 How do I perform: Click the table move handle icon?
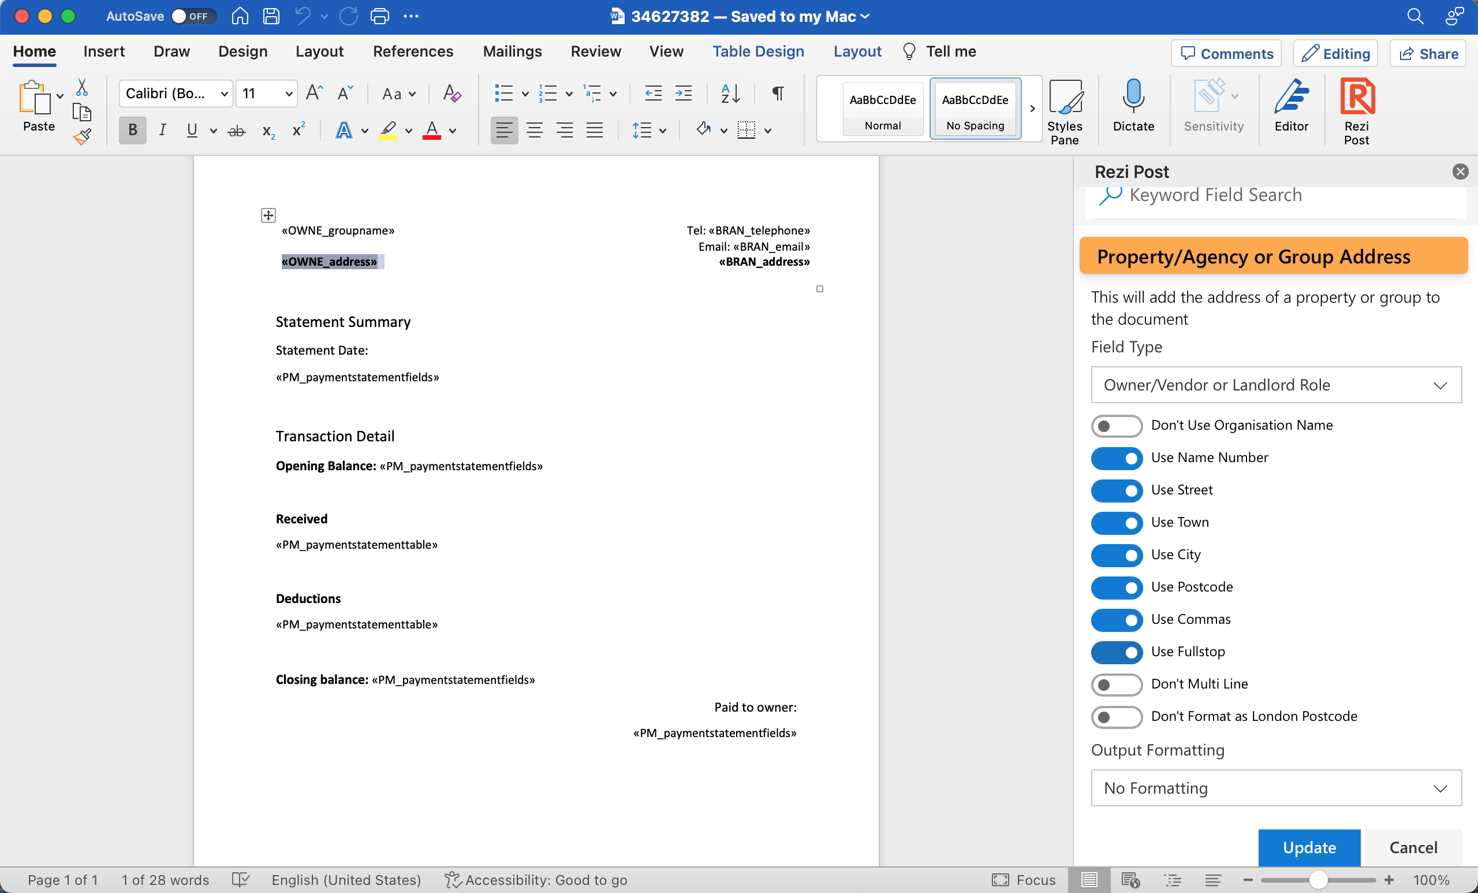pos(268,215)
